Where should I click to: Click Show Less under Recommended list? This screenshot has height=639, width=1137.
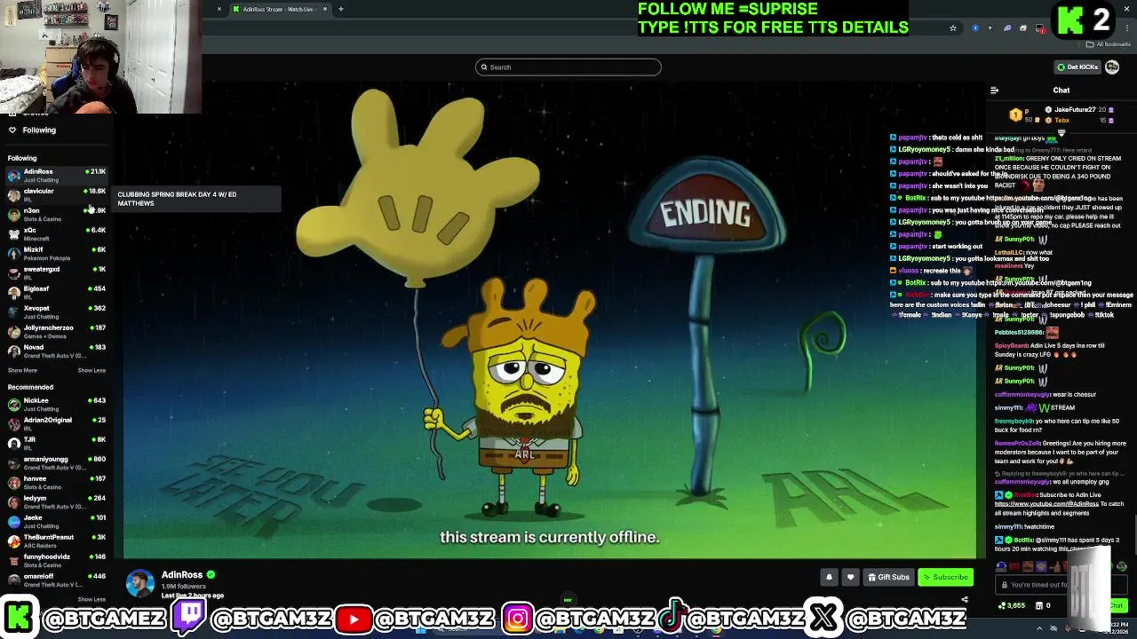91,599
